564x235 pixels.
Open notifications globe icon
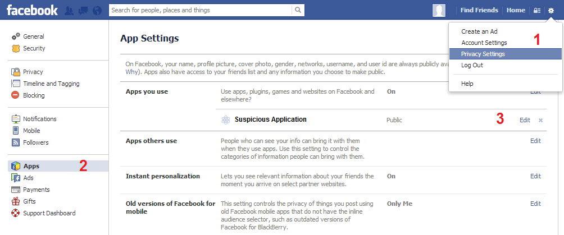[97, 11]
